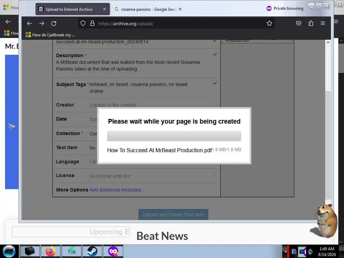344x258 pixels.
Task: Click the page identifier 'succeed-at-mr-beast-production_20240814'
Action: (102, 42)
